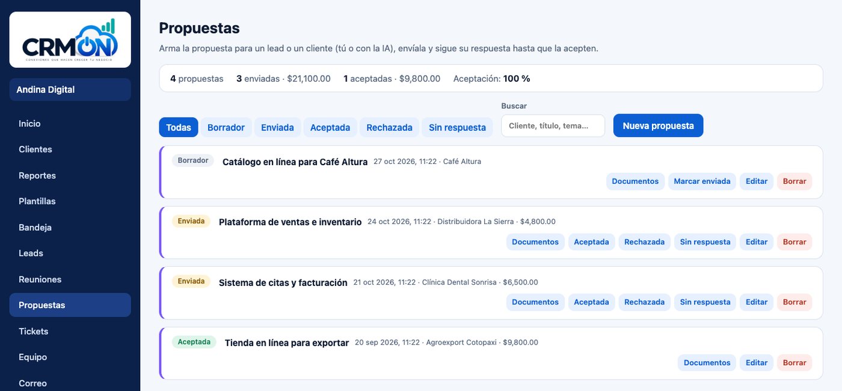
Task: Edit the Tienda en línea proposal
Action: click(757, 363)
